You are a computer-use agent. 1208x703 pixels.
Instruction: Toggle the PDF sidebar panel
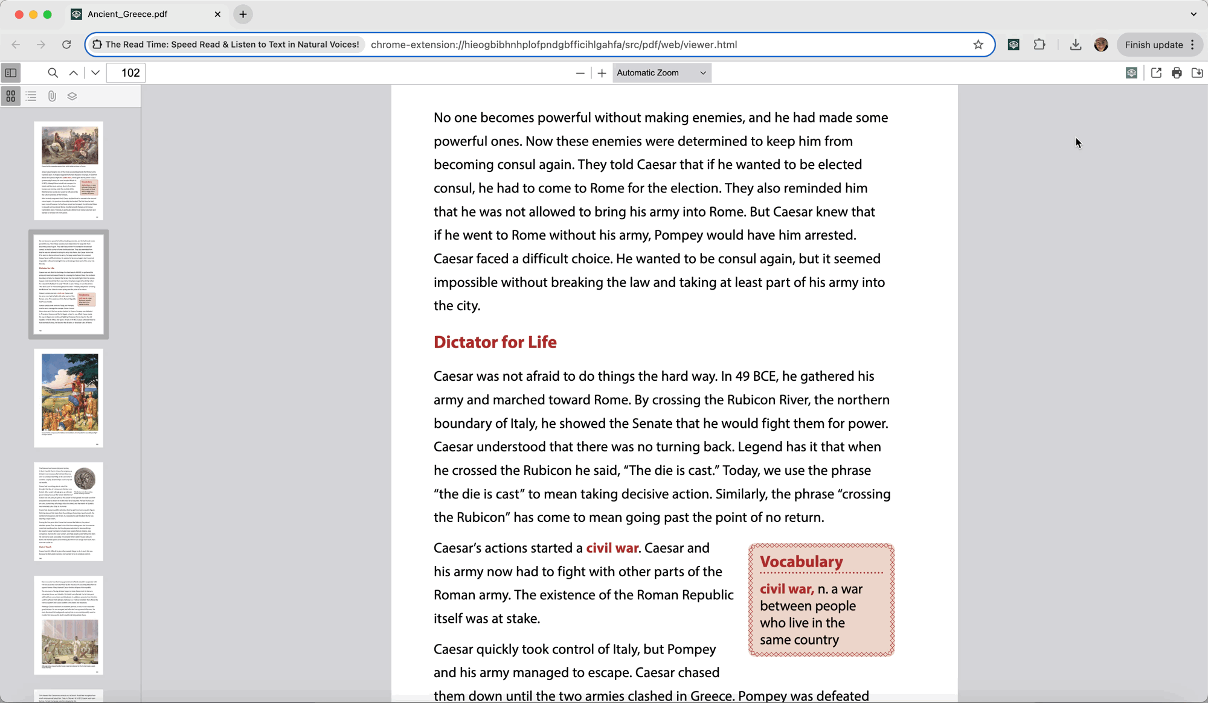pyautogui.click(x=11, y=73)
